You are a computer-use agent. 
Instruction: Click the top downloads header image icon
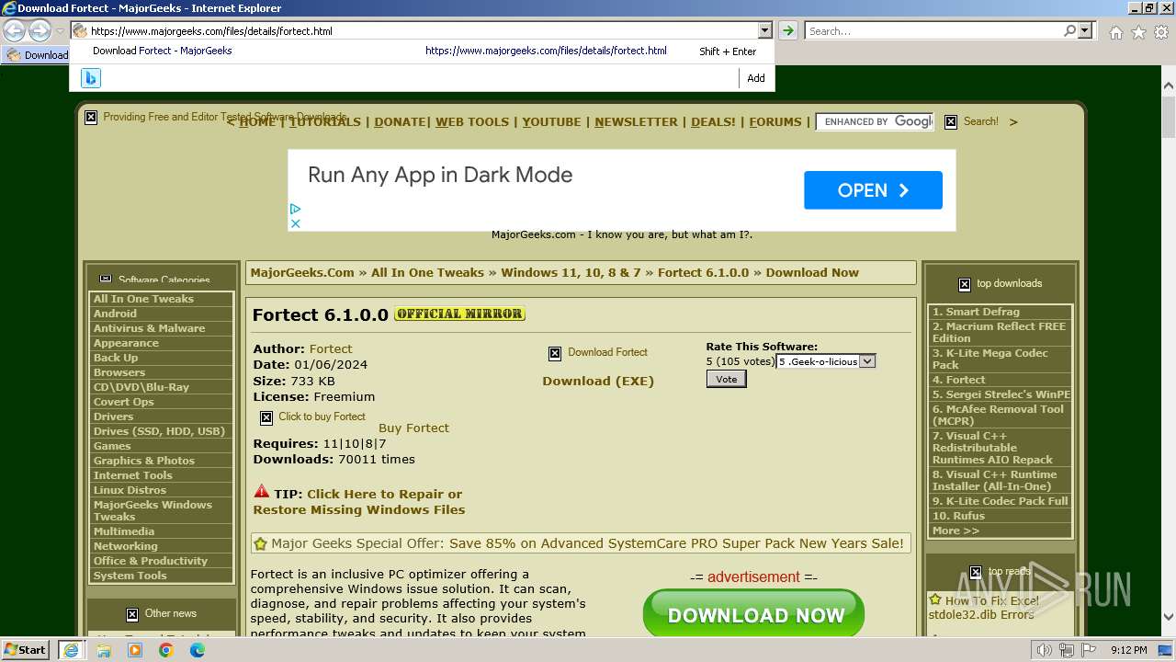[x=965, y=284]
